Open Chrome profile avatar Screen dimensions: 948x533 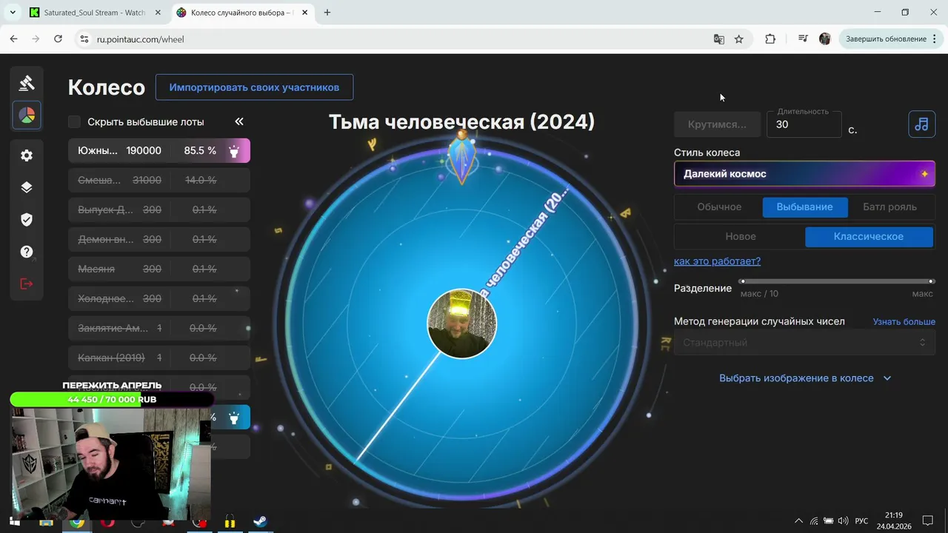click(x=825, y=39)
